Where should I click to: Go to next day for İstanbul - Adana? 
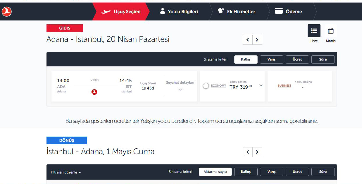click(x=257, y=152)
